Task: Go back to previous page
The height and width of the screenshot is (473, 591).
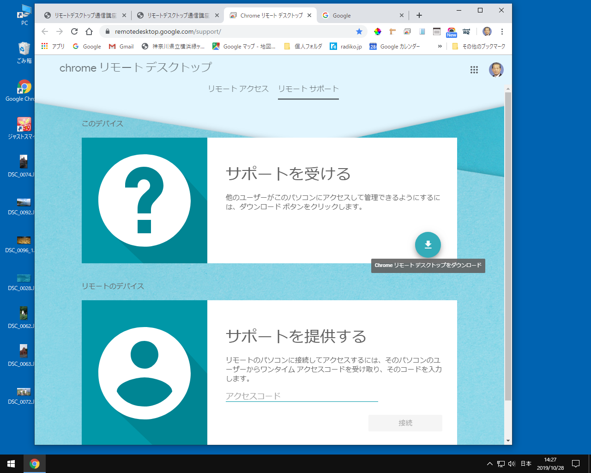Action: coord(45,31)
